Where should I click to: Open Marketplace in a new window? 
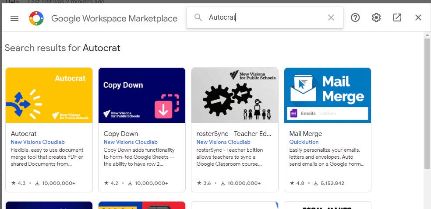[397, 17]
